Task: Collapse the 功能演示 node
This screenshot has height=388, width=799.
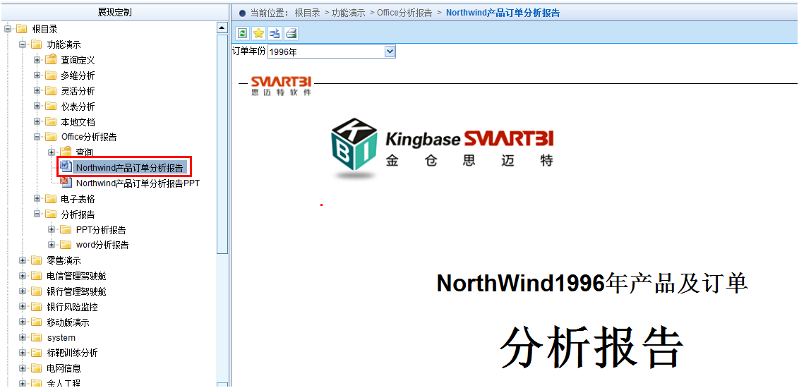Action: pos(23,44)
